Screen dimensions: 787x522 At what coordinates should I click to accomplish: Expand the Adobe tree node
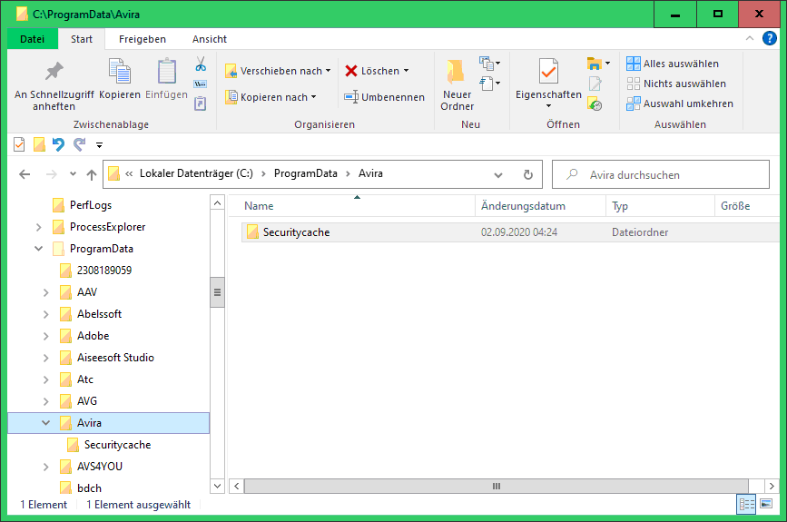coord(46,336)
